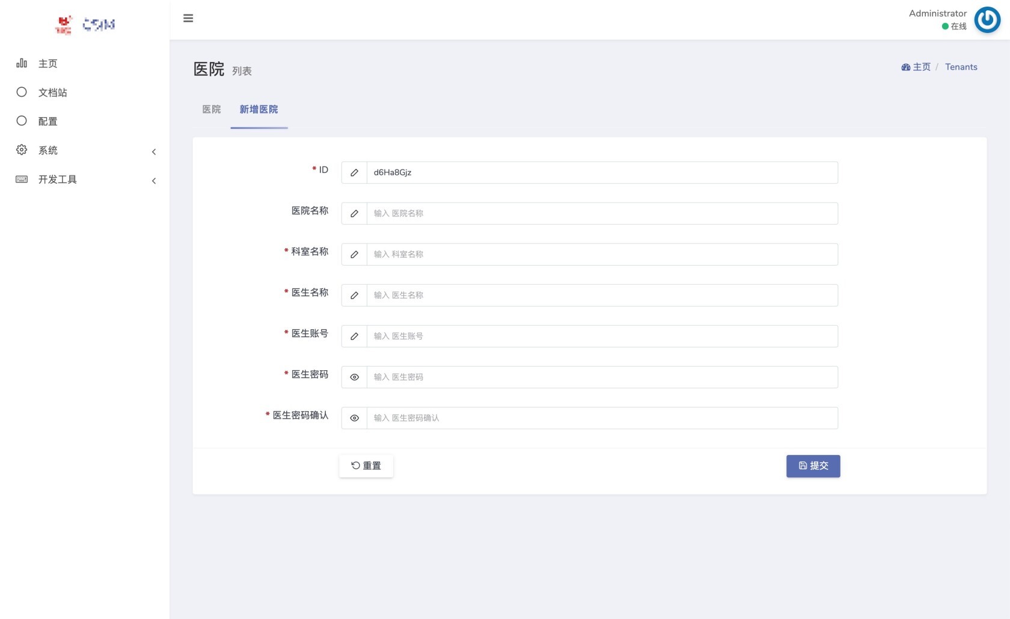The height and width of the screenshot is (619, 1010).
Task: Toggle the hamburger sidebar menu icon
Action: 188,18
